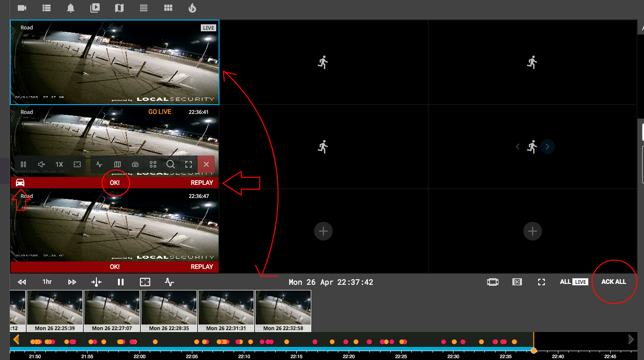The height and width of the screenshot is (360, 644).
Task: Click the orange playhead marker on timeline
Action: (534, 350)
